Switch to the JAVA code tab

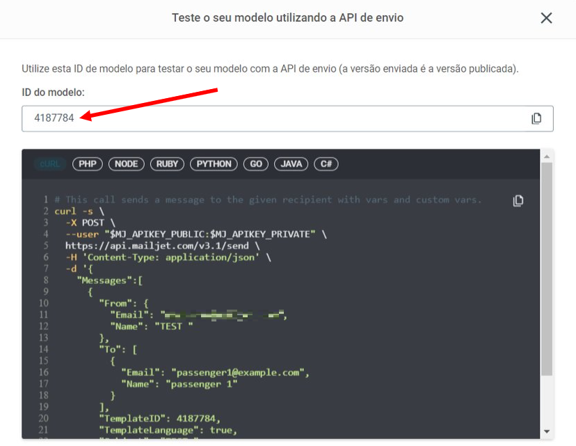tap(291, 164)
